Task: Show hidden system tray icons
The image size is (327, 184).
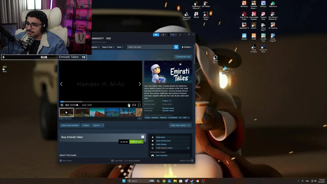Action: pyautogui.click(x=298, y=181)
